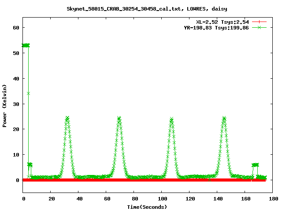Image resolution: width=282 pixels, height=211 pixels.
Task: Click the green peak near 107 seconds
Action: [x=171, y=119]
